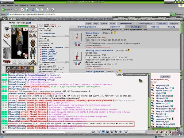The width and height of the screenshot is (184, 138).
Task: Click page 2 link in Зал воинов list
Action: 156,82
